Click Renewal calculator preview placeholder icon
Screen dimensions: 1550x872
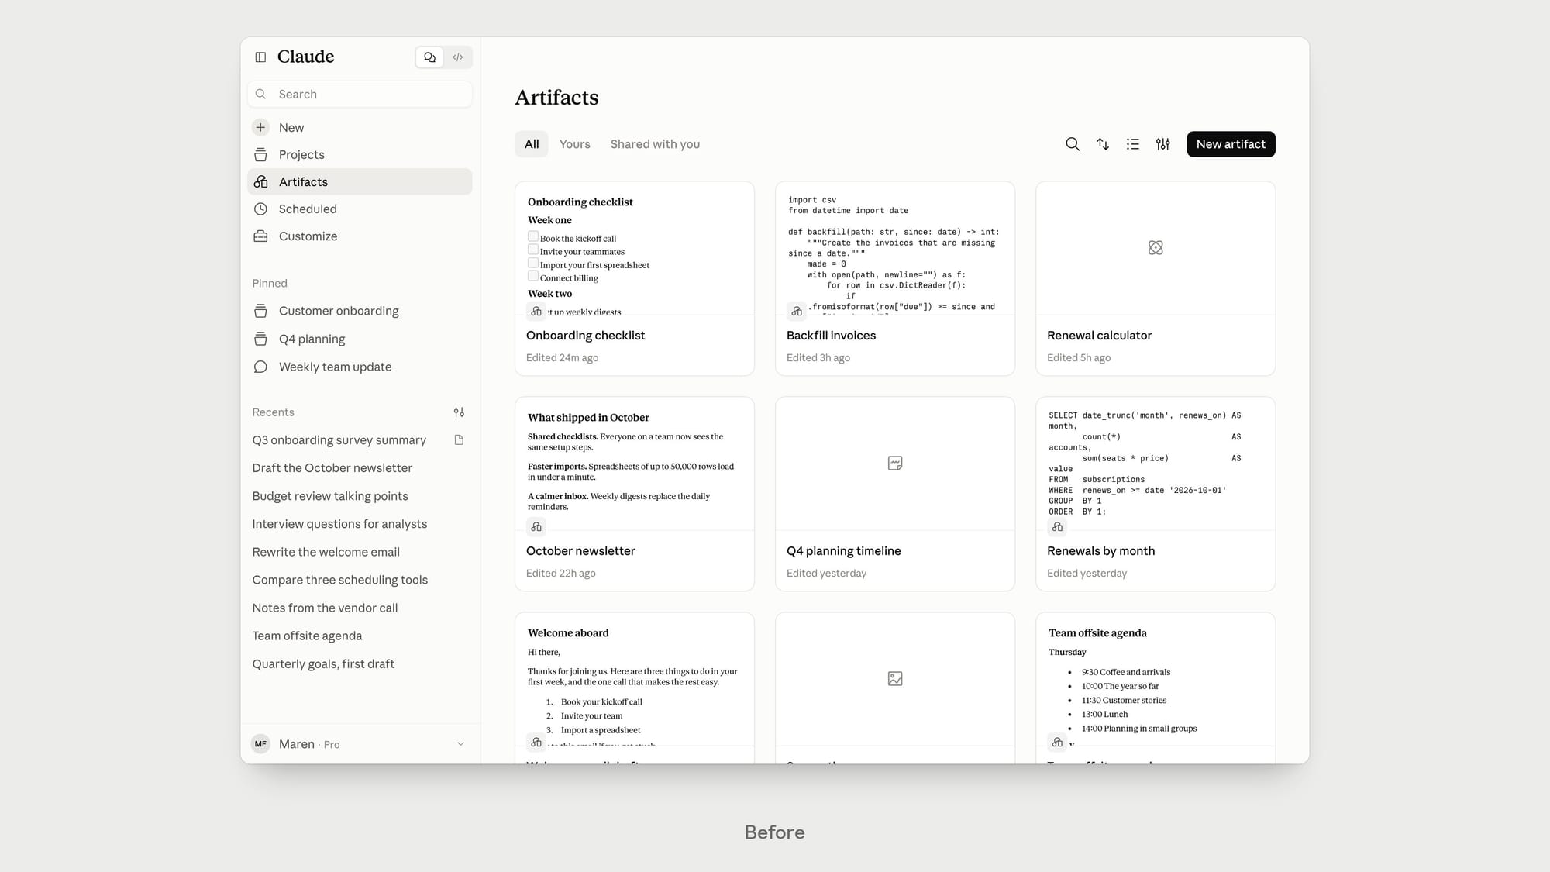click(x=1156, y=248)
